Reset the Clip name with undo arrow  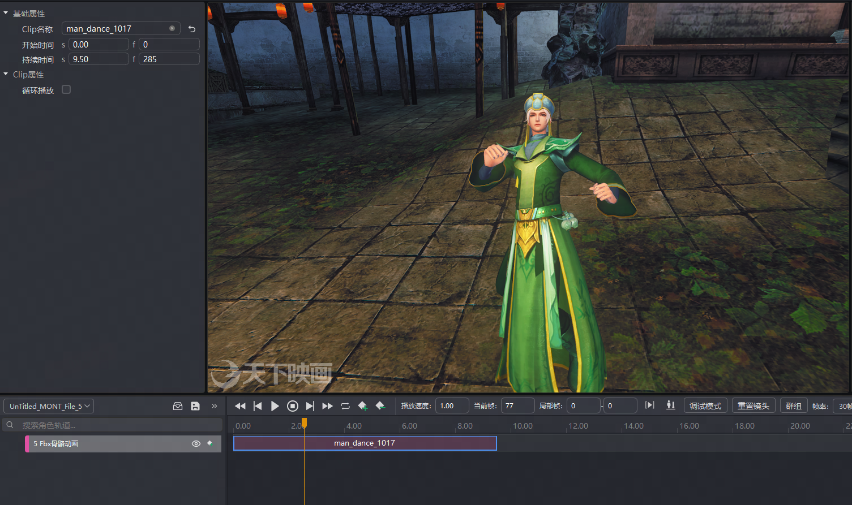point(192,29)
